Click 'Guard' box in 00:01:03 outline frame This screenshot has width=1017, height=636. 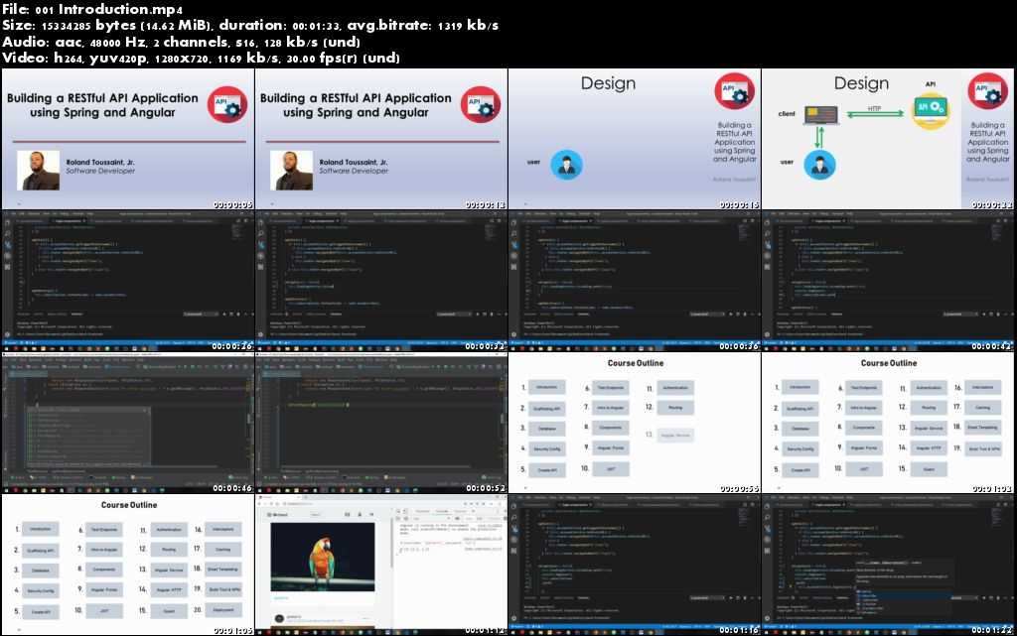point(929,469)
